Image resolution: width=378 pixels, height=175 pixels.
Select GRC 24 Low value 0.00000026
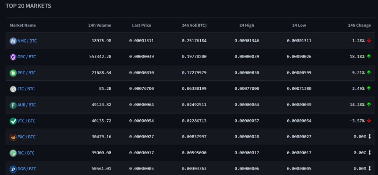[299, 57]
